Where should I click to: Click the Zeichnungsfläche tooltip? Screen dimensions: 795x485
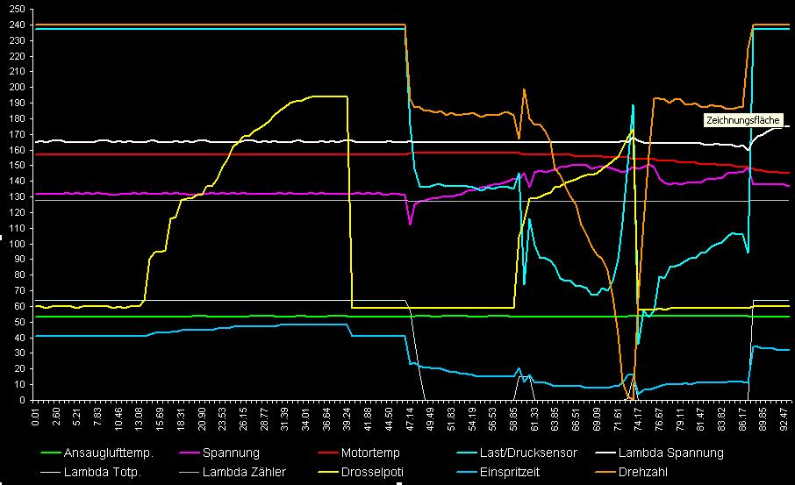(x=742, y=120)
